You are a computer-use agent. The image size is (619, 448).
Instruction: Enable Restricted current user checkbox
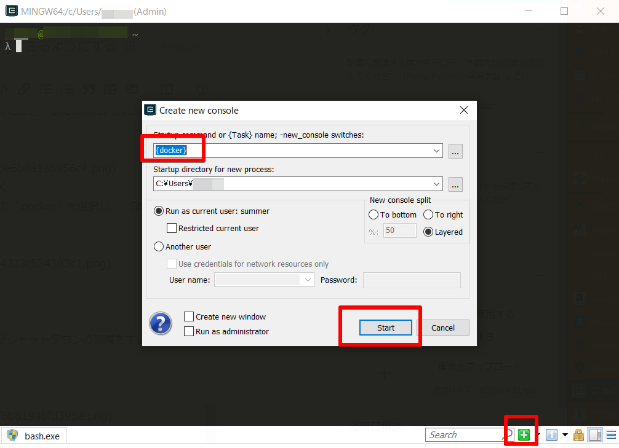[171, 229]
